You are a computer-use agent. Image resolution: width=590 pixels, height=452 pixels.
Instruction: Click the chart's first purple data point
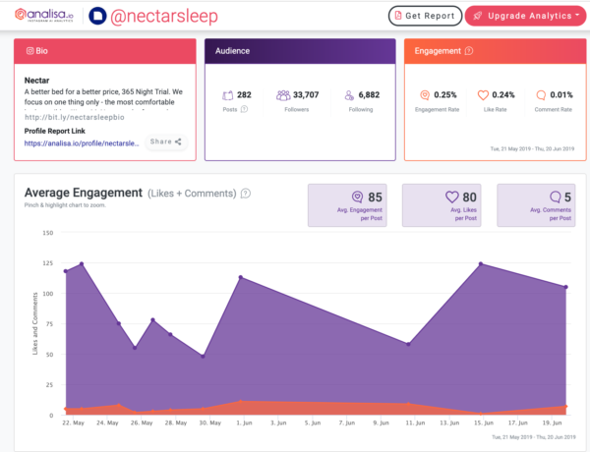(x=66, y=271)
